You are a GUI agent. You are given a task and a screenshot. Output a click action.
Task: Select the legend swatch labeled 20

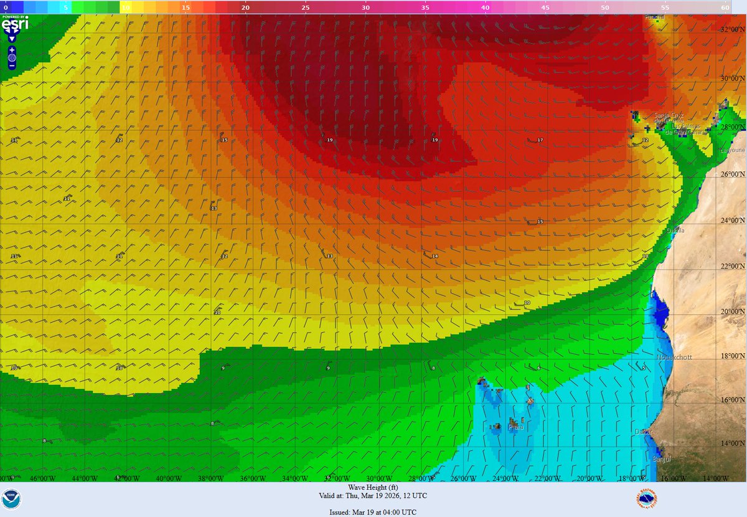(246, 7)
